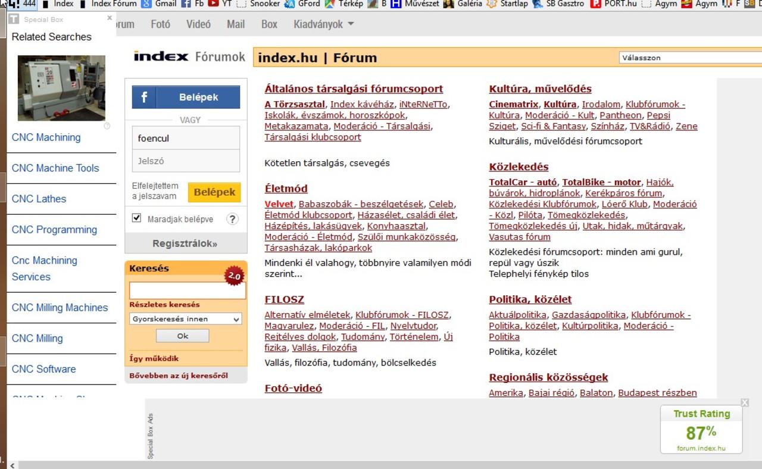
Task: Open the 444 bookmark
Action: pos(23,4)
